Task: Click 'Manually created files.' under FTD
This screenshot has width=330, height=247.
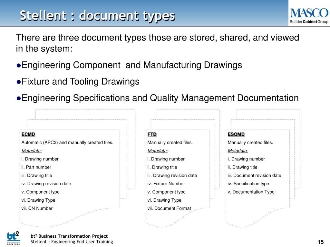Action: 170,142
